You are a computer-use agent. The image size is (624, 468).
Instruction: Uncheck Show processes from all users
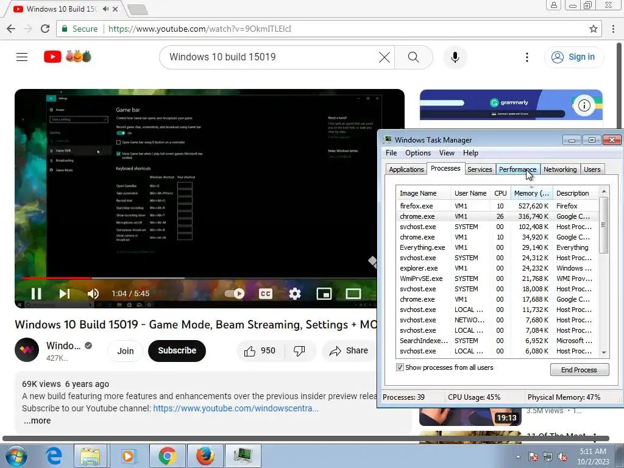pos(400,367)
